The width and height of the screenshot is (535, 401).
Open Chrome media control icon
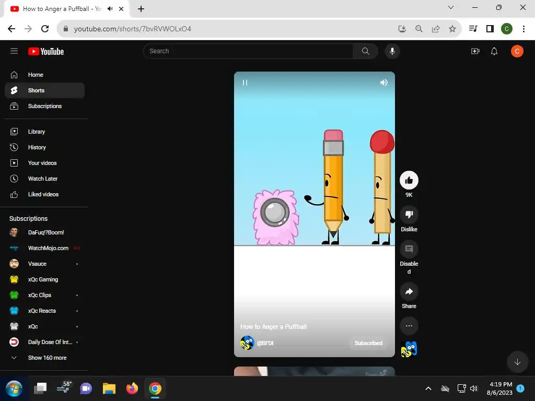click(473, 29)
